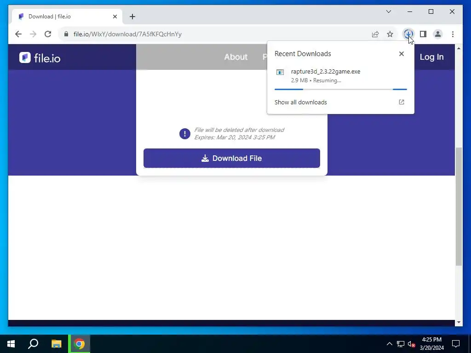471x353 pixels.
Task: Reload the file.io page
Action: [x=48, y=34]
